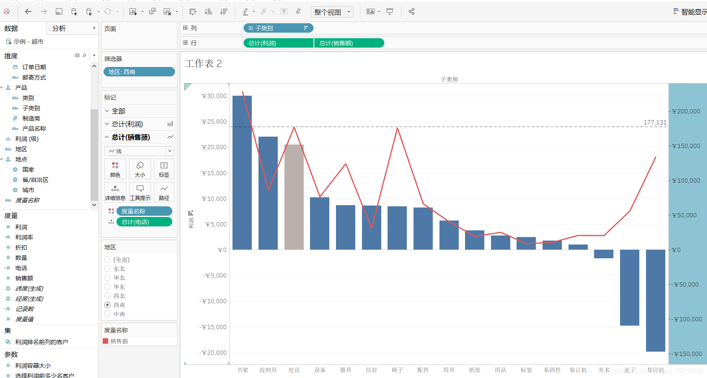Click the 子类别 pill on columns shelf
The image size is (707, 378).
click(279, 28)
